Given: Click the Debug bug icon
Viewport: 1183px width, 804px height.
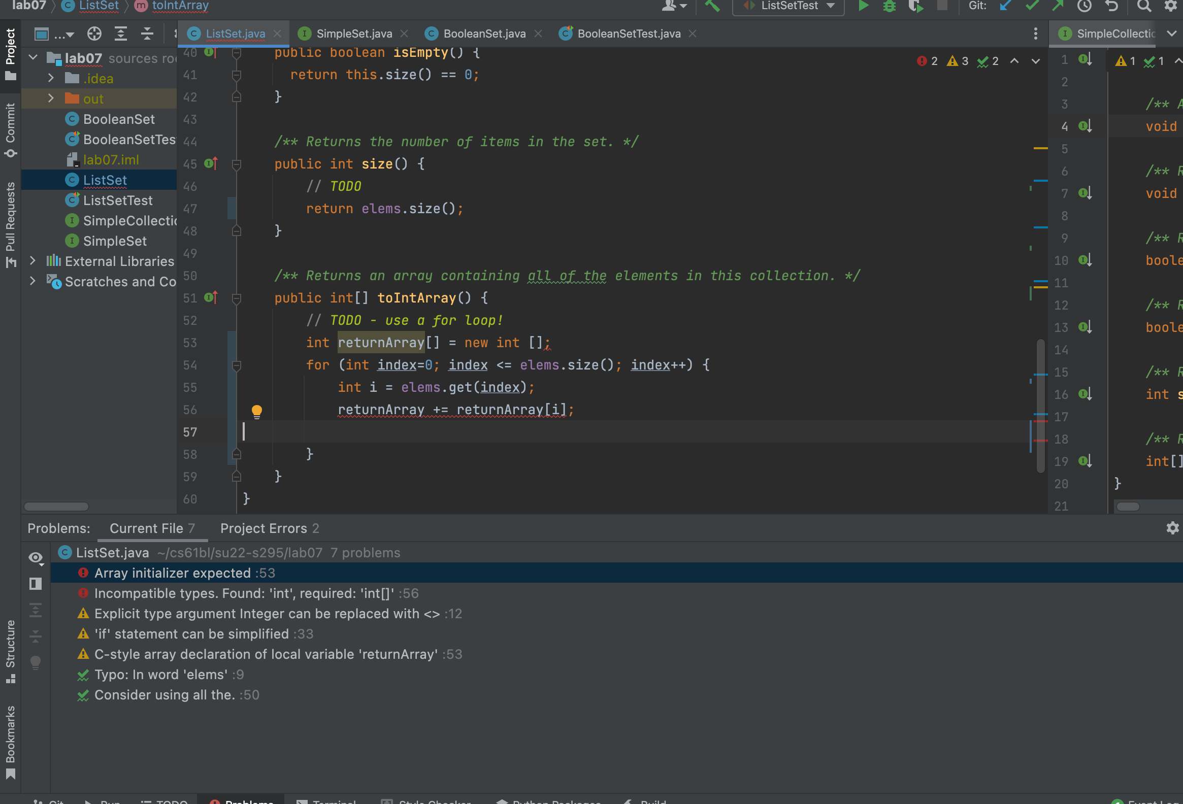Looking at the screenshot, I should (x=890, y=6).
